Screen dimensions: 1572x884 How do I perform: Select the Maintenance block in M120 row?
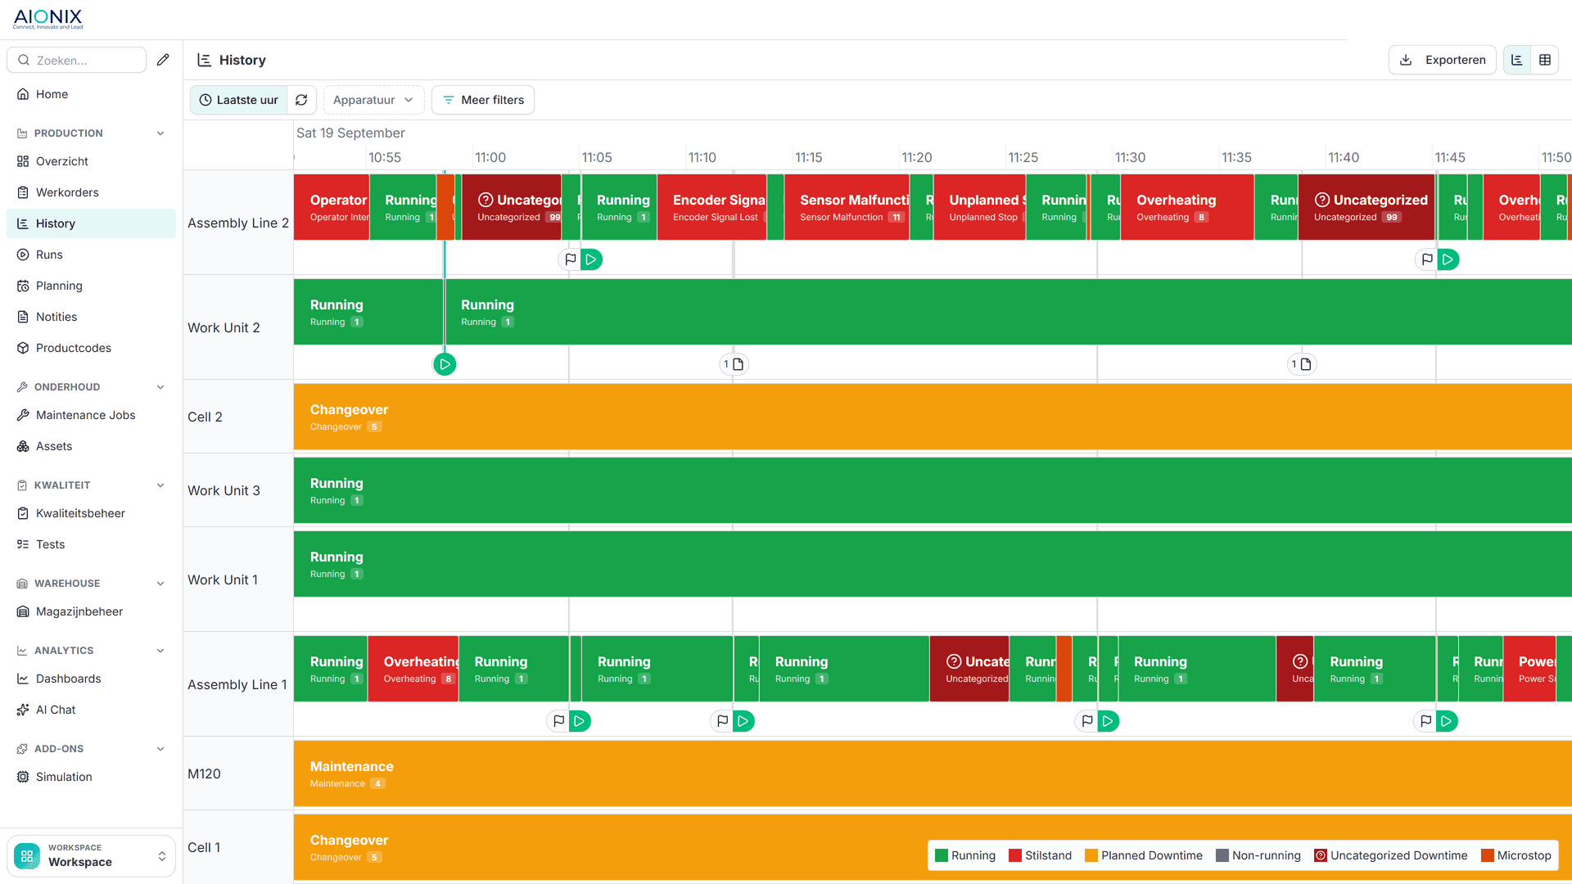pyautogui.click(x=933, y=773)
